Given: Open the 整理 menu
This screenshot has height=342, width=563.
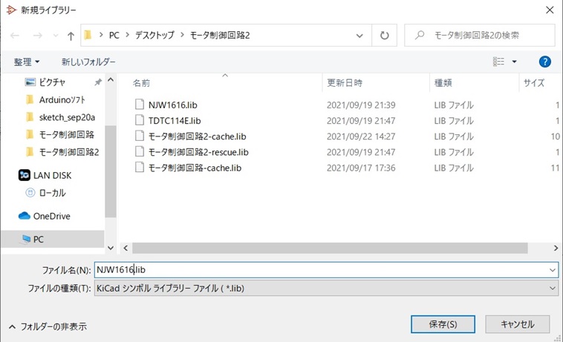Looking at the screenshot, I should (x=27, y=62).
